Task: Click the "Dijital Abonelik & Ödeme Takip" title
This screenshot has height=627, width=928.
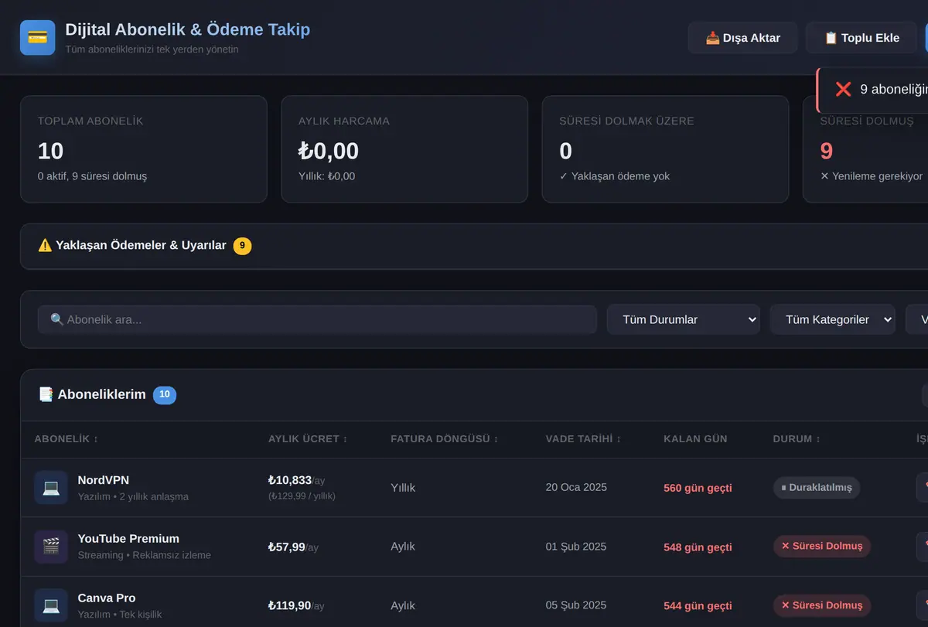Action: coord(187,29)
